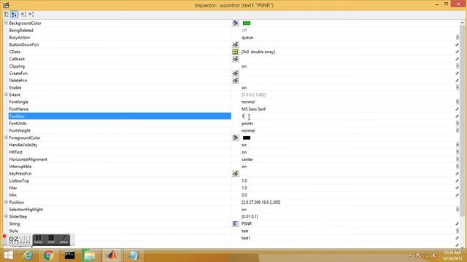Open the HitTest value dropdown
Screen dimensions: 467x262
(x=458, y=152)
